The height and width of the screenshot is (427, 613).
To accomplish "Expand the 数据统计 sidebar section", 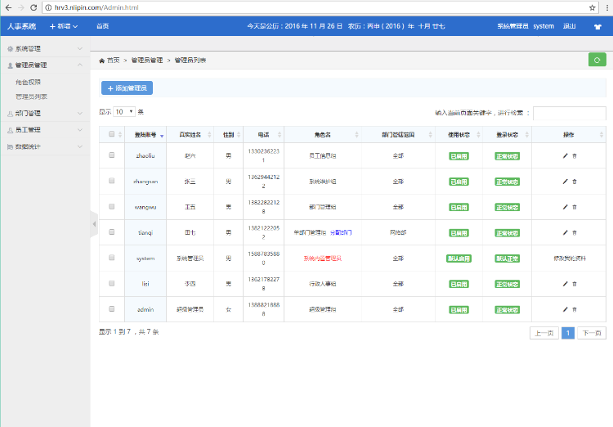I will pos(45,146).
